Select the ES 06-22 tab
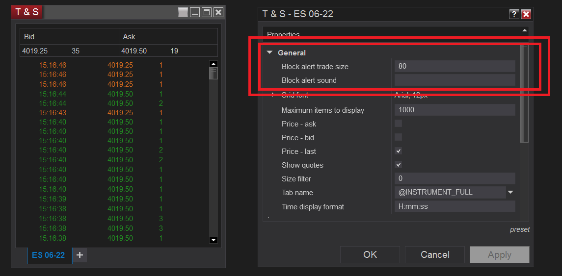562x276 pixels. click(x=48, y=255)
